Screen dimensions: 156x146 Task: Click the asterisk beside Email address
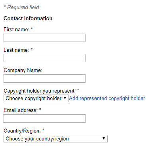[x=40, y=109]
